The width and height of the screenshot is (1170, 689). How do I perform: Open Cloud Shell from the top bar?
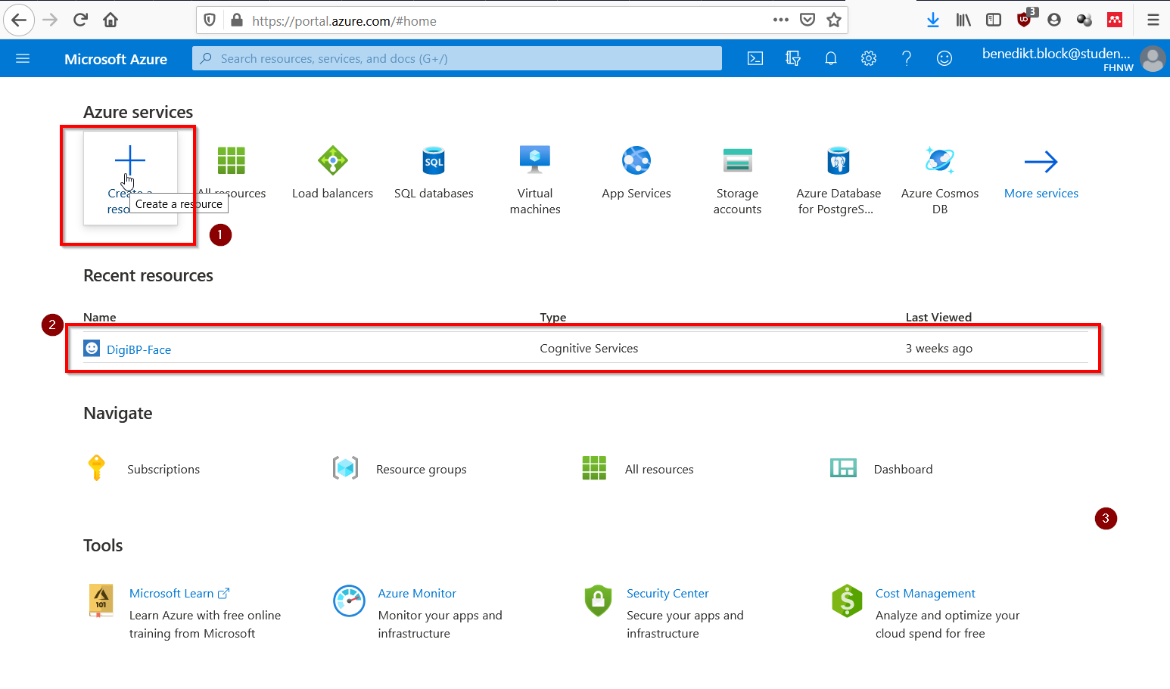(755, 58)
